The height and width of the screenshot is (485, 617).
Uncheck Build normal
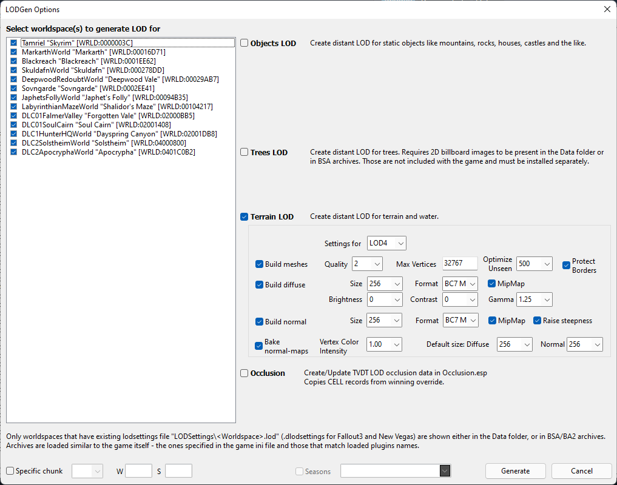(259, 321)
